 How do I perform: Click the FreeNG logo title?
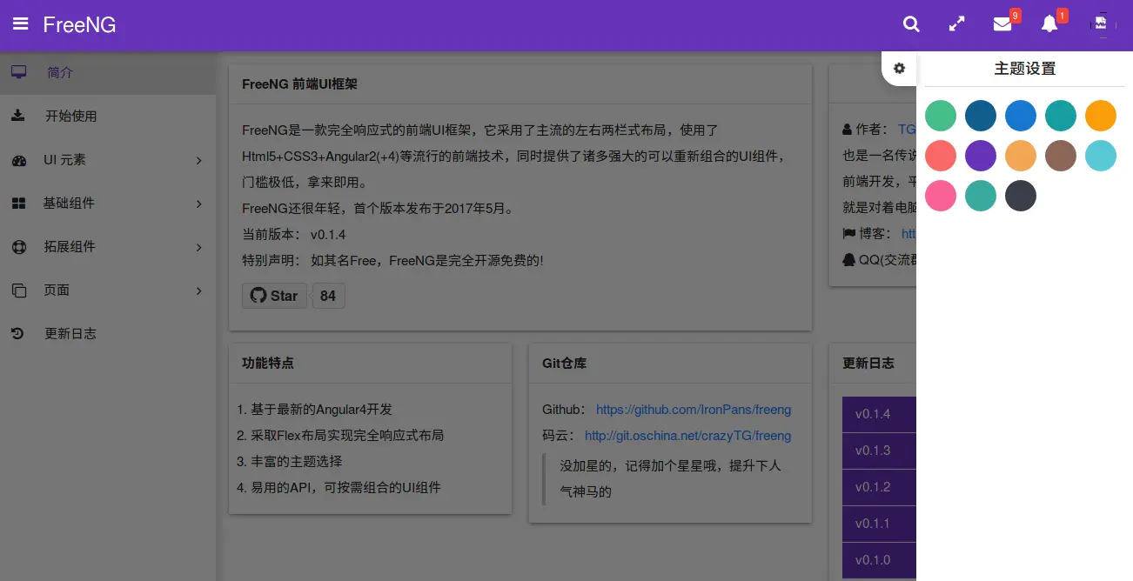coord(79,24)
